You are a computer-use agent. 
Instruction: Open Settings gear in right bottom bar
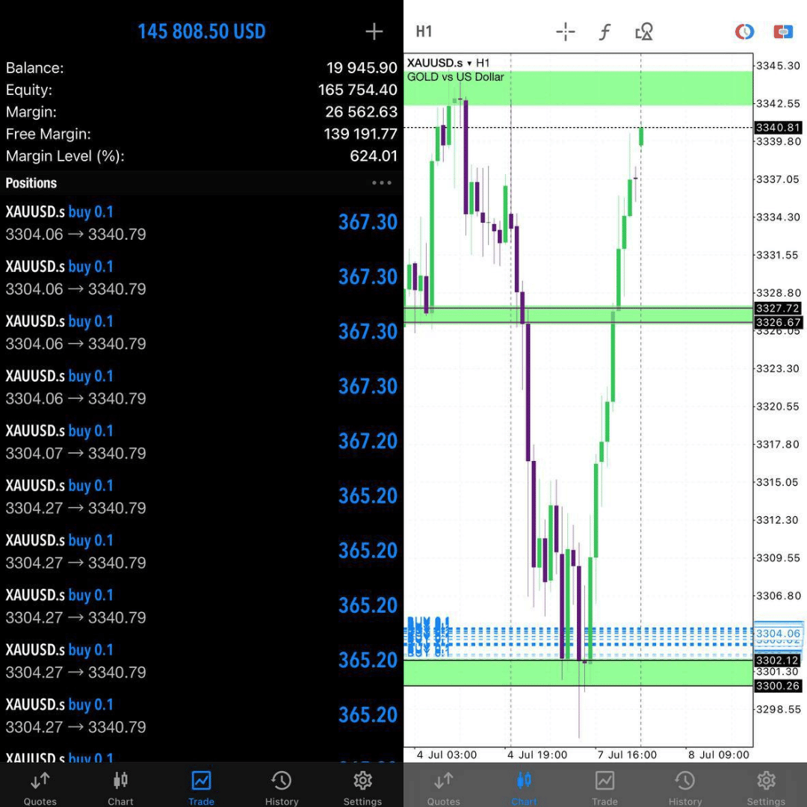(x=766, y=787)
